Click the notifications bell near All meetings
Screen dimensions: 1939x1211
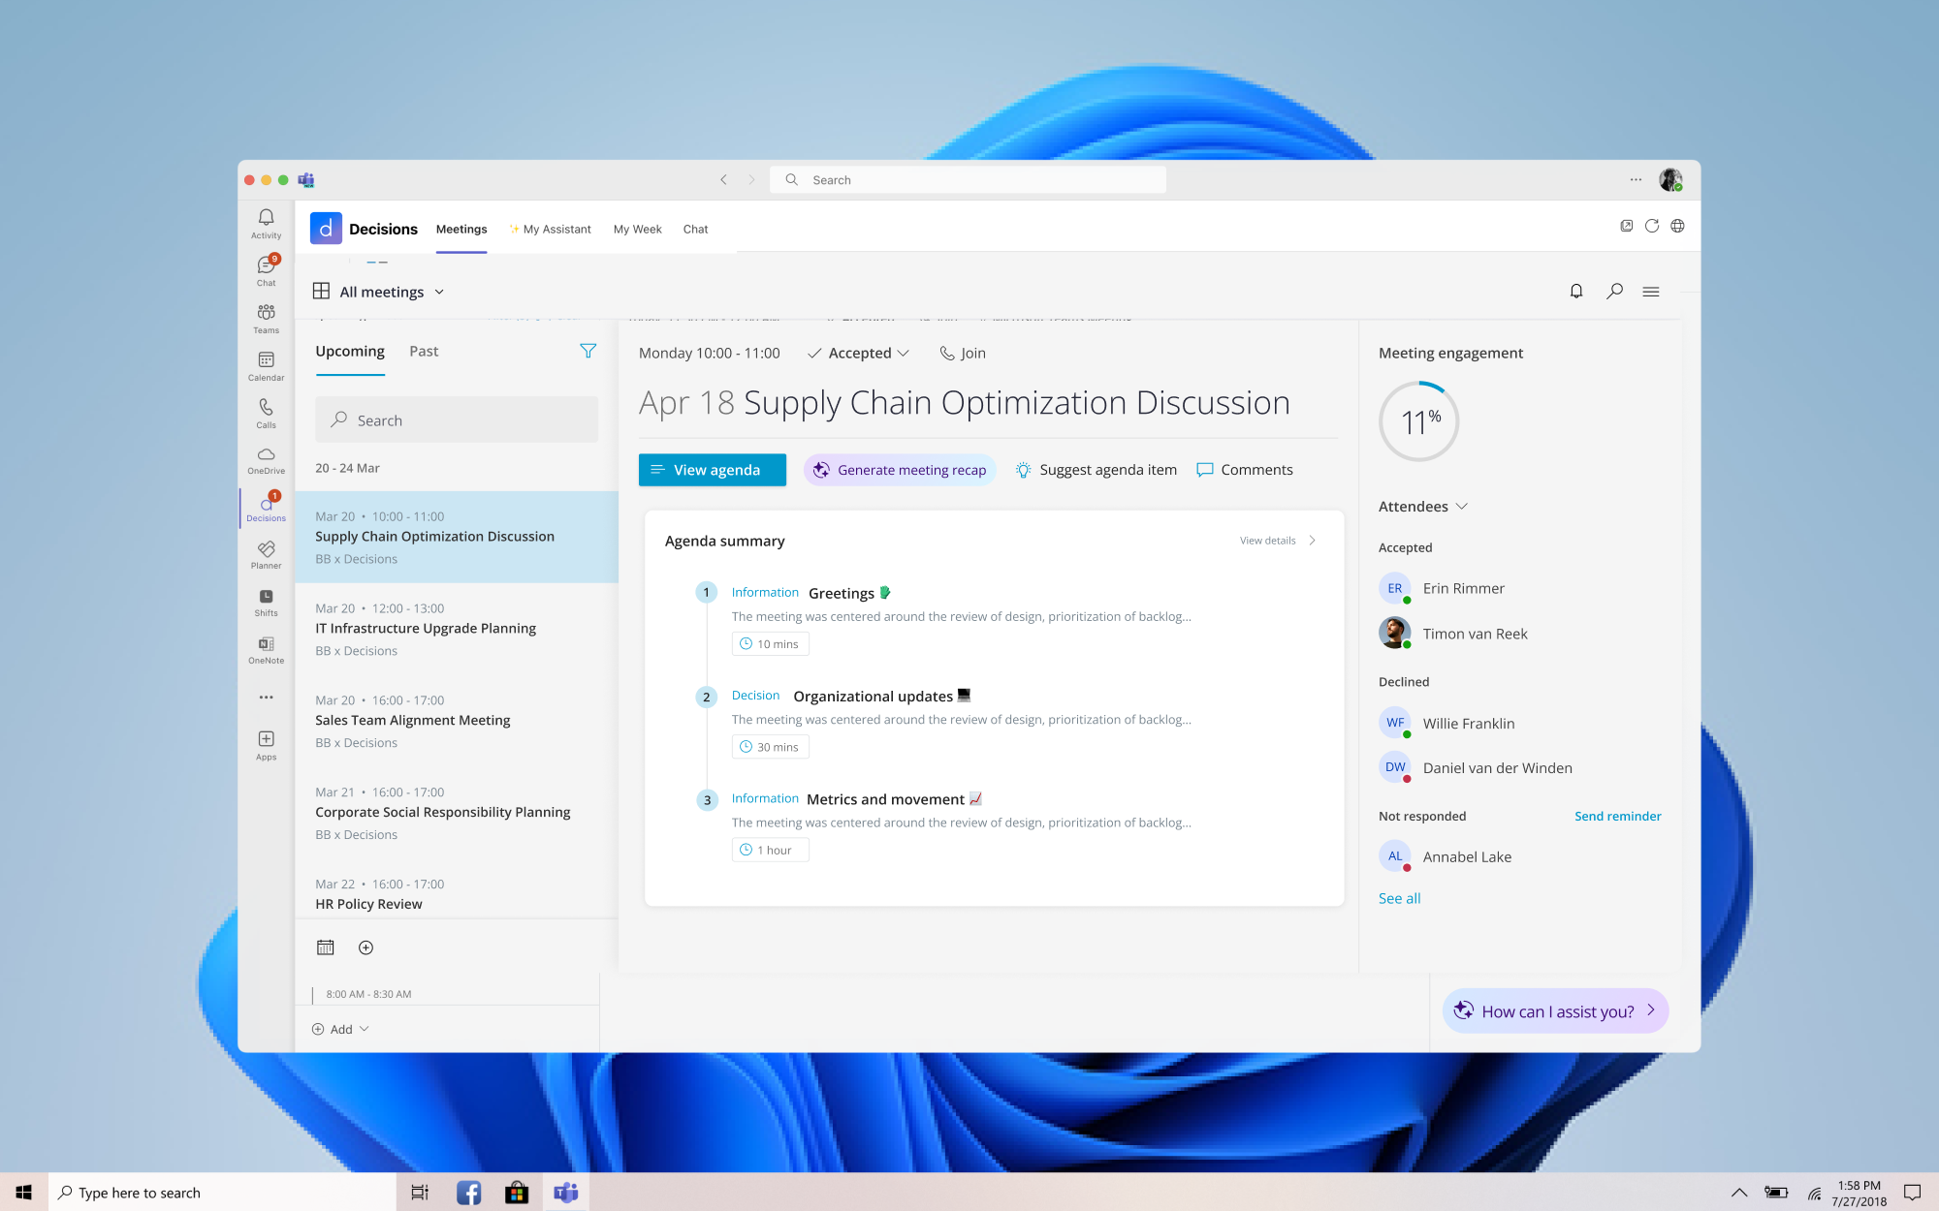1576,292
